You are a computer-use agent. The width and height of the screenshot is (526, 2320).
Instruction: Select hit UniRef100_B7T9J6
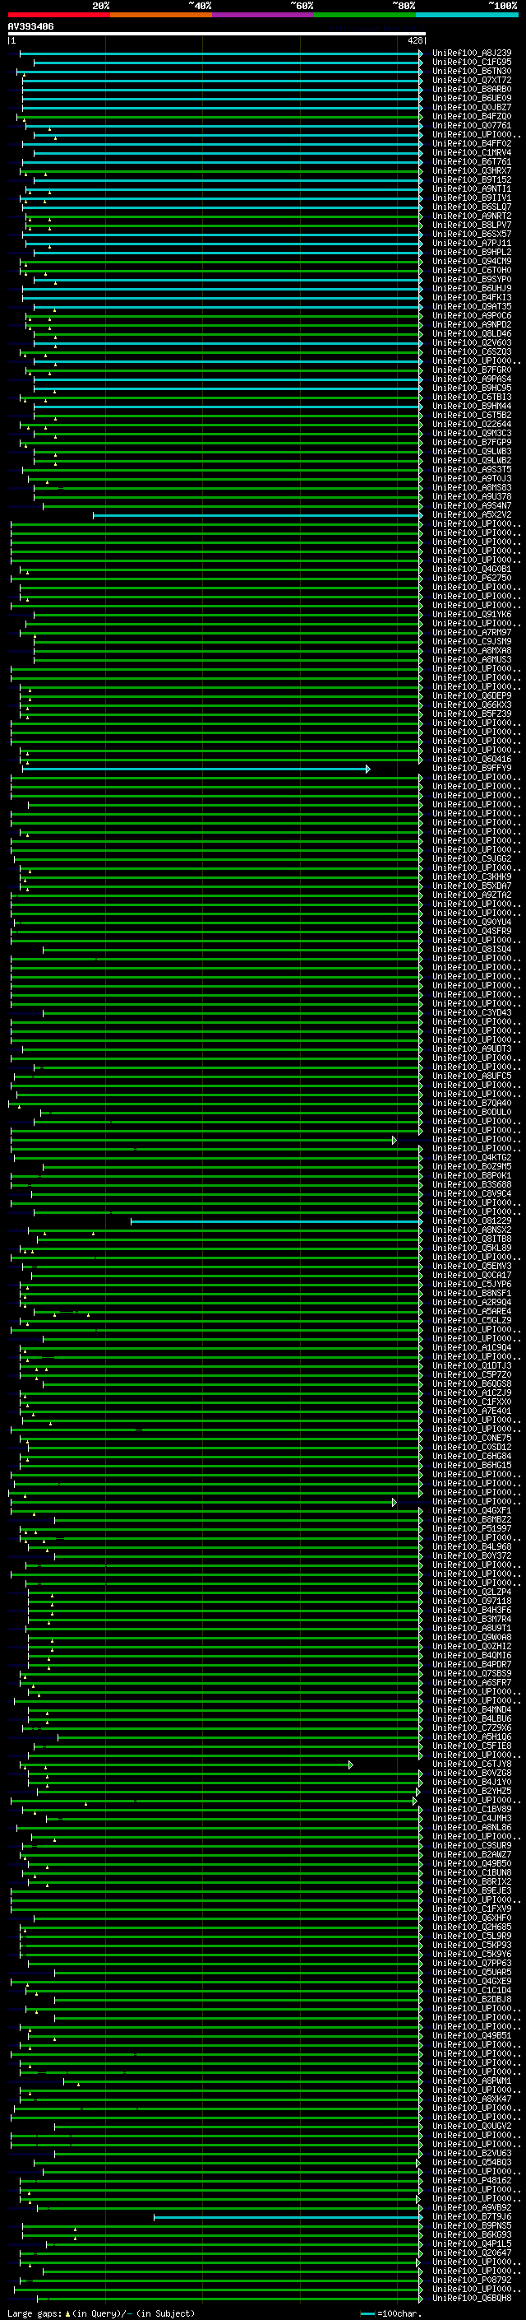(x=472, y=2216)
